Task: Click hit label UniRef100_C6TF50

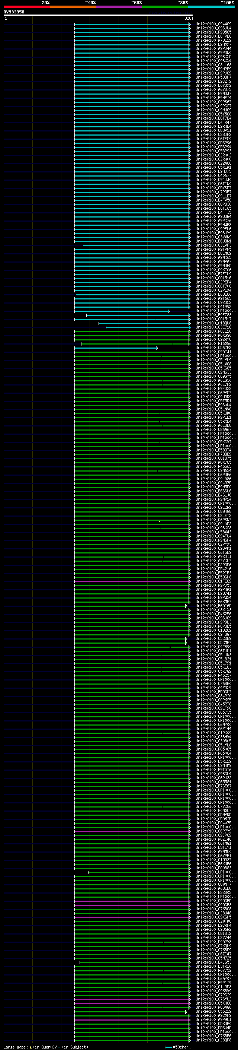Action: [x=213, y=139]
